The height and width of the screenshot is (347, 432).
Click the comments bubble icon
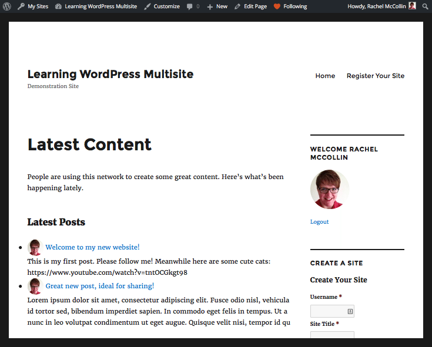pyautogui.click(x=189, y=6)
